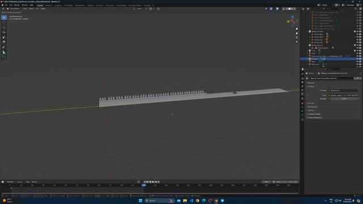Hide the wheels collection with eye icon
363x204 pixels.
(x=357, y=32)
